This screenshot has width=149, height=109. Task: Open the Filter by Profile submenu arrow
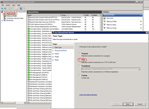141,21
